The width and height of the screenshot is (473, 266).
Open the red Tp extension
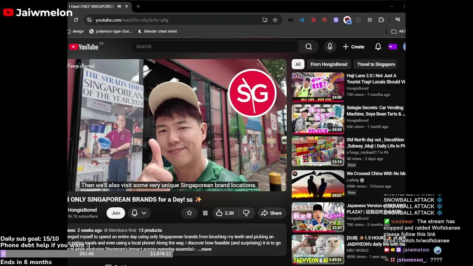(x=313, y=20)
